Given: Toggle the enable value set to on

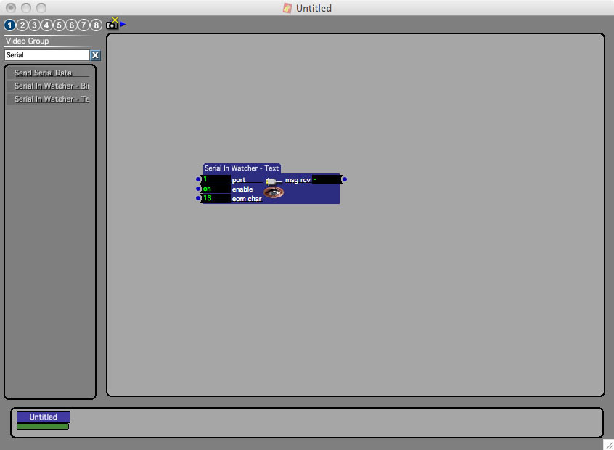Looking at the screenshot, I should tap(216, 189).
